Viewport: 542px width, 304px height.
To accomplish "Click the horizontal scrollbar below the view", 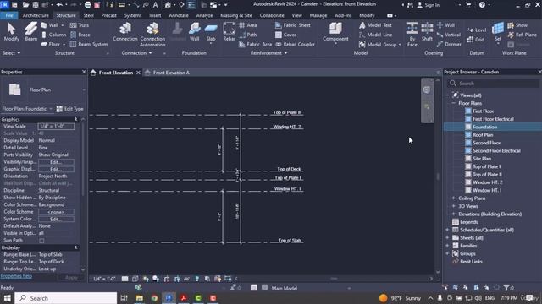I will coord(334,279).
